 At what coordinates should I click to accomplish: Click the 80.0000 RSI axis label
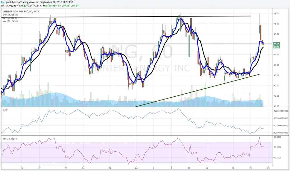pos(278,137)
